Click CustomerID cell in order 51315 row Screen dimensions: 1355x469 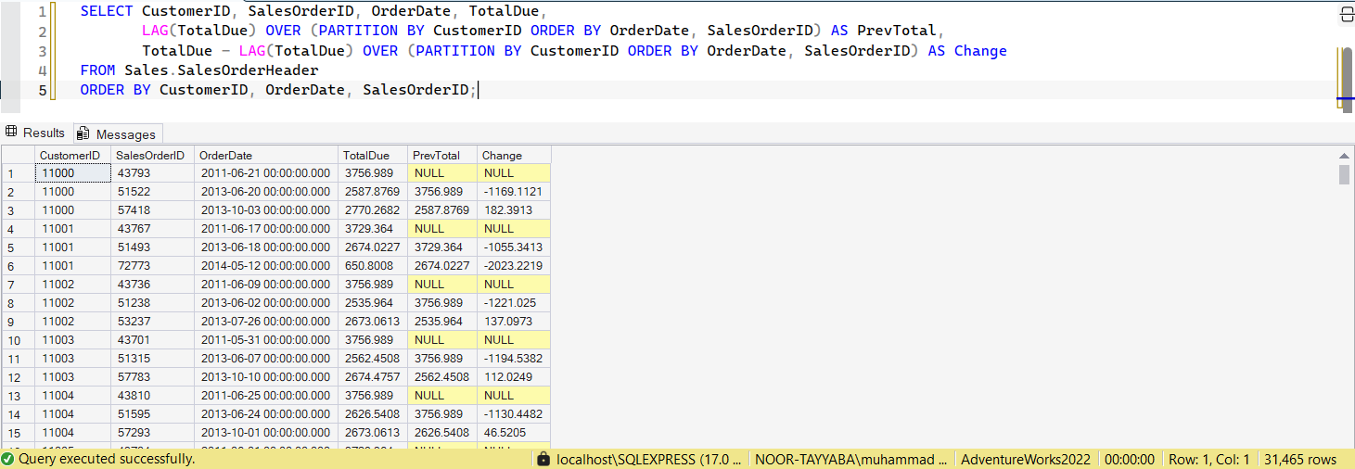click(x=72, y=359)
